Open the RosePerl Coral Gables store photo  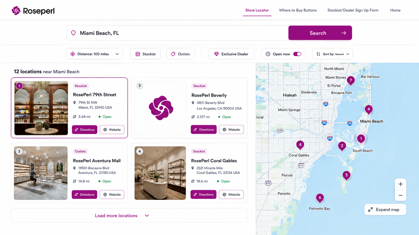coord(160,173)
